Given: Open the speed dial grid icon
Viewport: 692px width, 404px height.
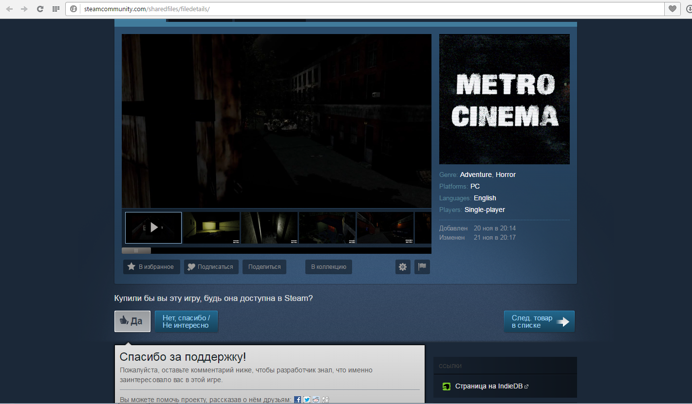Looking at the screenshot, I should pos(56,9).
